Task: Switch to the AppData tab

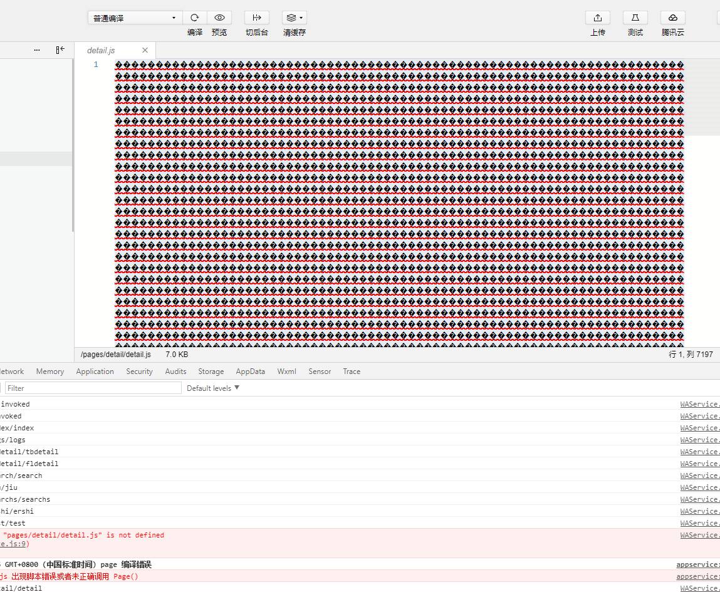Action: click(250, 371)
